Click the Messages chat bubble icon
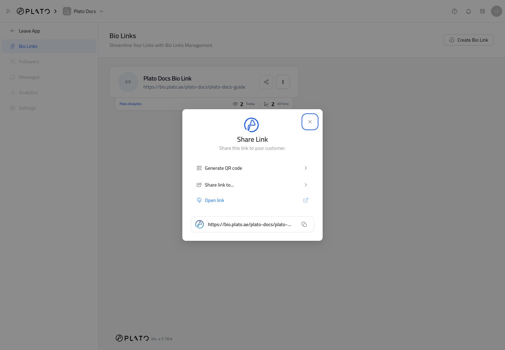Screen dimensions: 505x350 [13, 77]
